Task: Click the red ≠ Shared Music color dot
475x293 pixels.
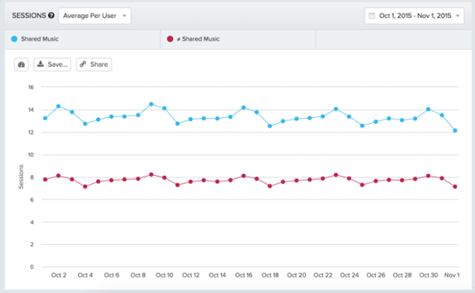Action: click(170, 39)
